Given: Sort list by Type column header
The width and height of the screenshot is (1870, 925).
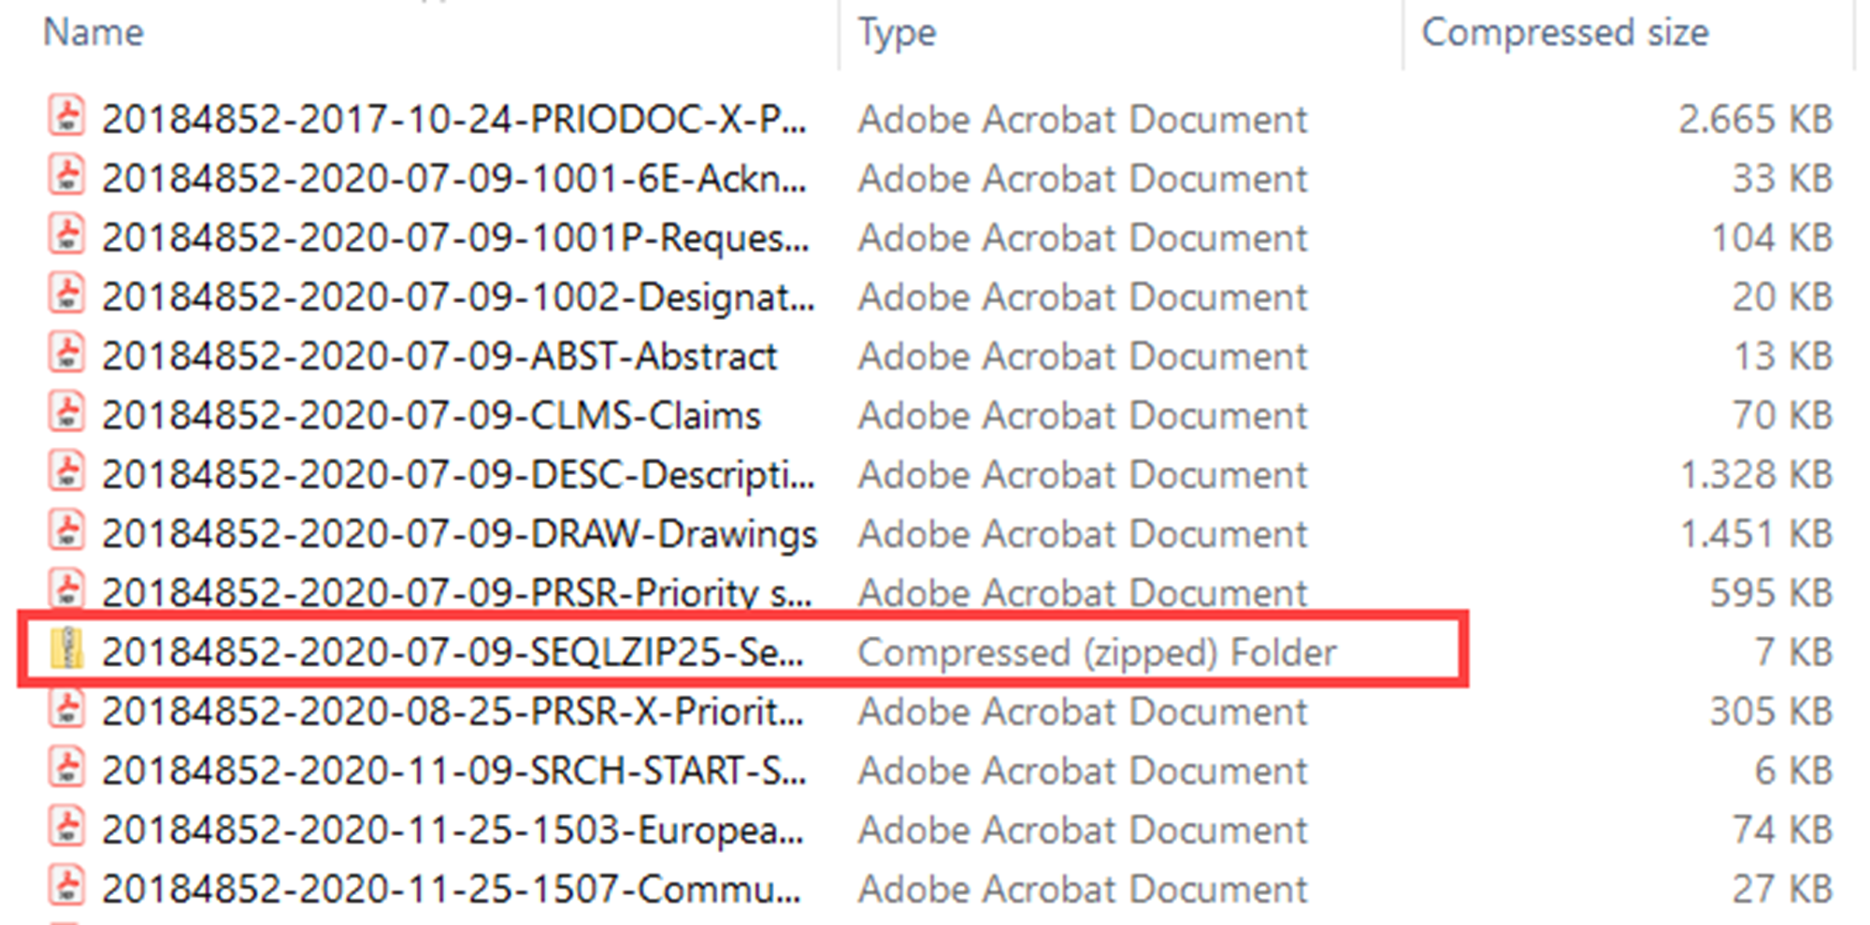Looking at the screenshot, I should (x=897, y=33).
